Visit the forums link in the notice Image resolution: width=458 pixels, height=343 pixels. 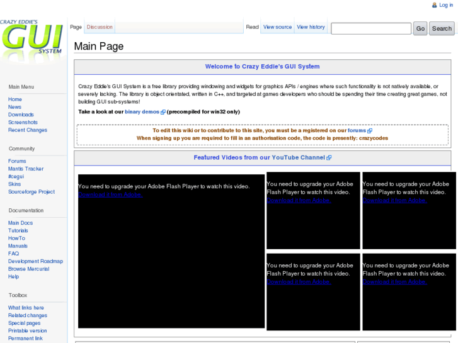coord(357,130)
